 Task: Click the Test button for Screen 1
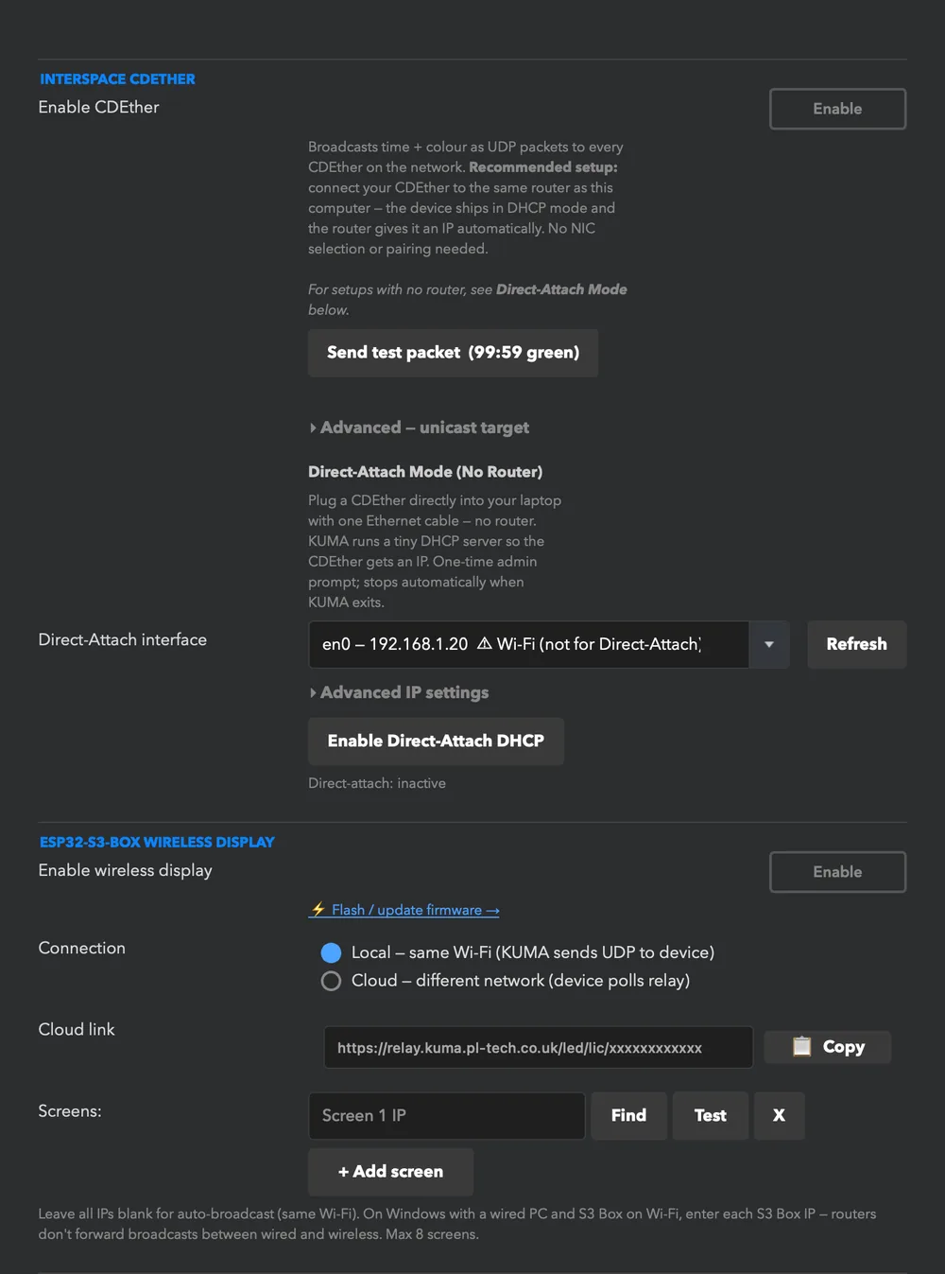(710, 1116)
